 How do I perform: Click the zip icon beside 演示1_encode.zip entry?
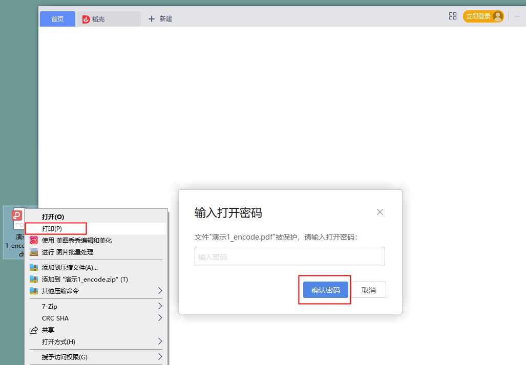[x=34, y=279]
